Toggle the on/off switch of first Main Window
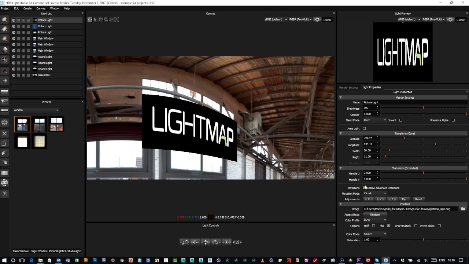The height and width of the screenshot is (264, 469). [x=14, y=38]
